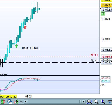
Task: Click the 88,291 indicator value label
Action: pos(105,81)
